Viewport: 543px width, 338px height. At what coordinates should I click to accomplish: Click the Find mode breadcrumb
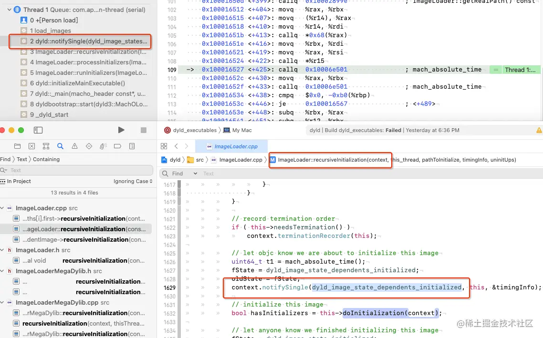(5, 159)
